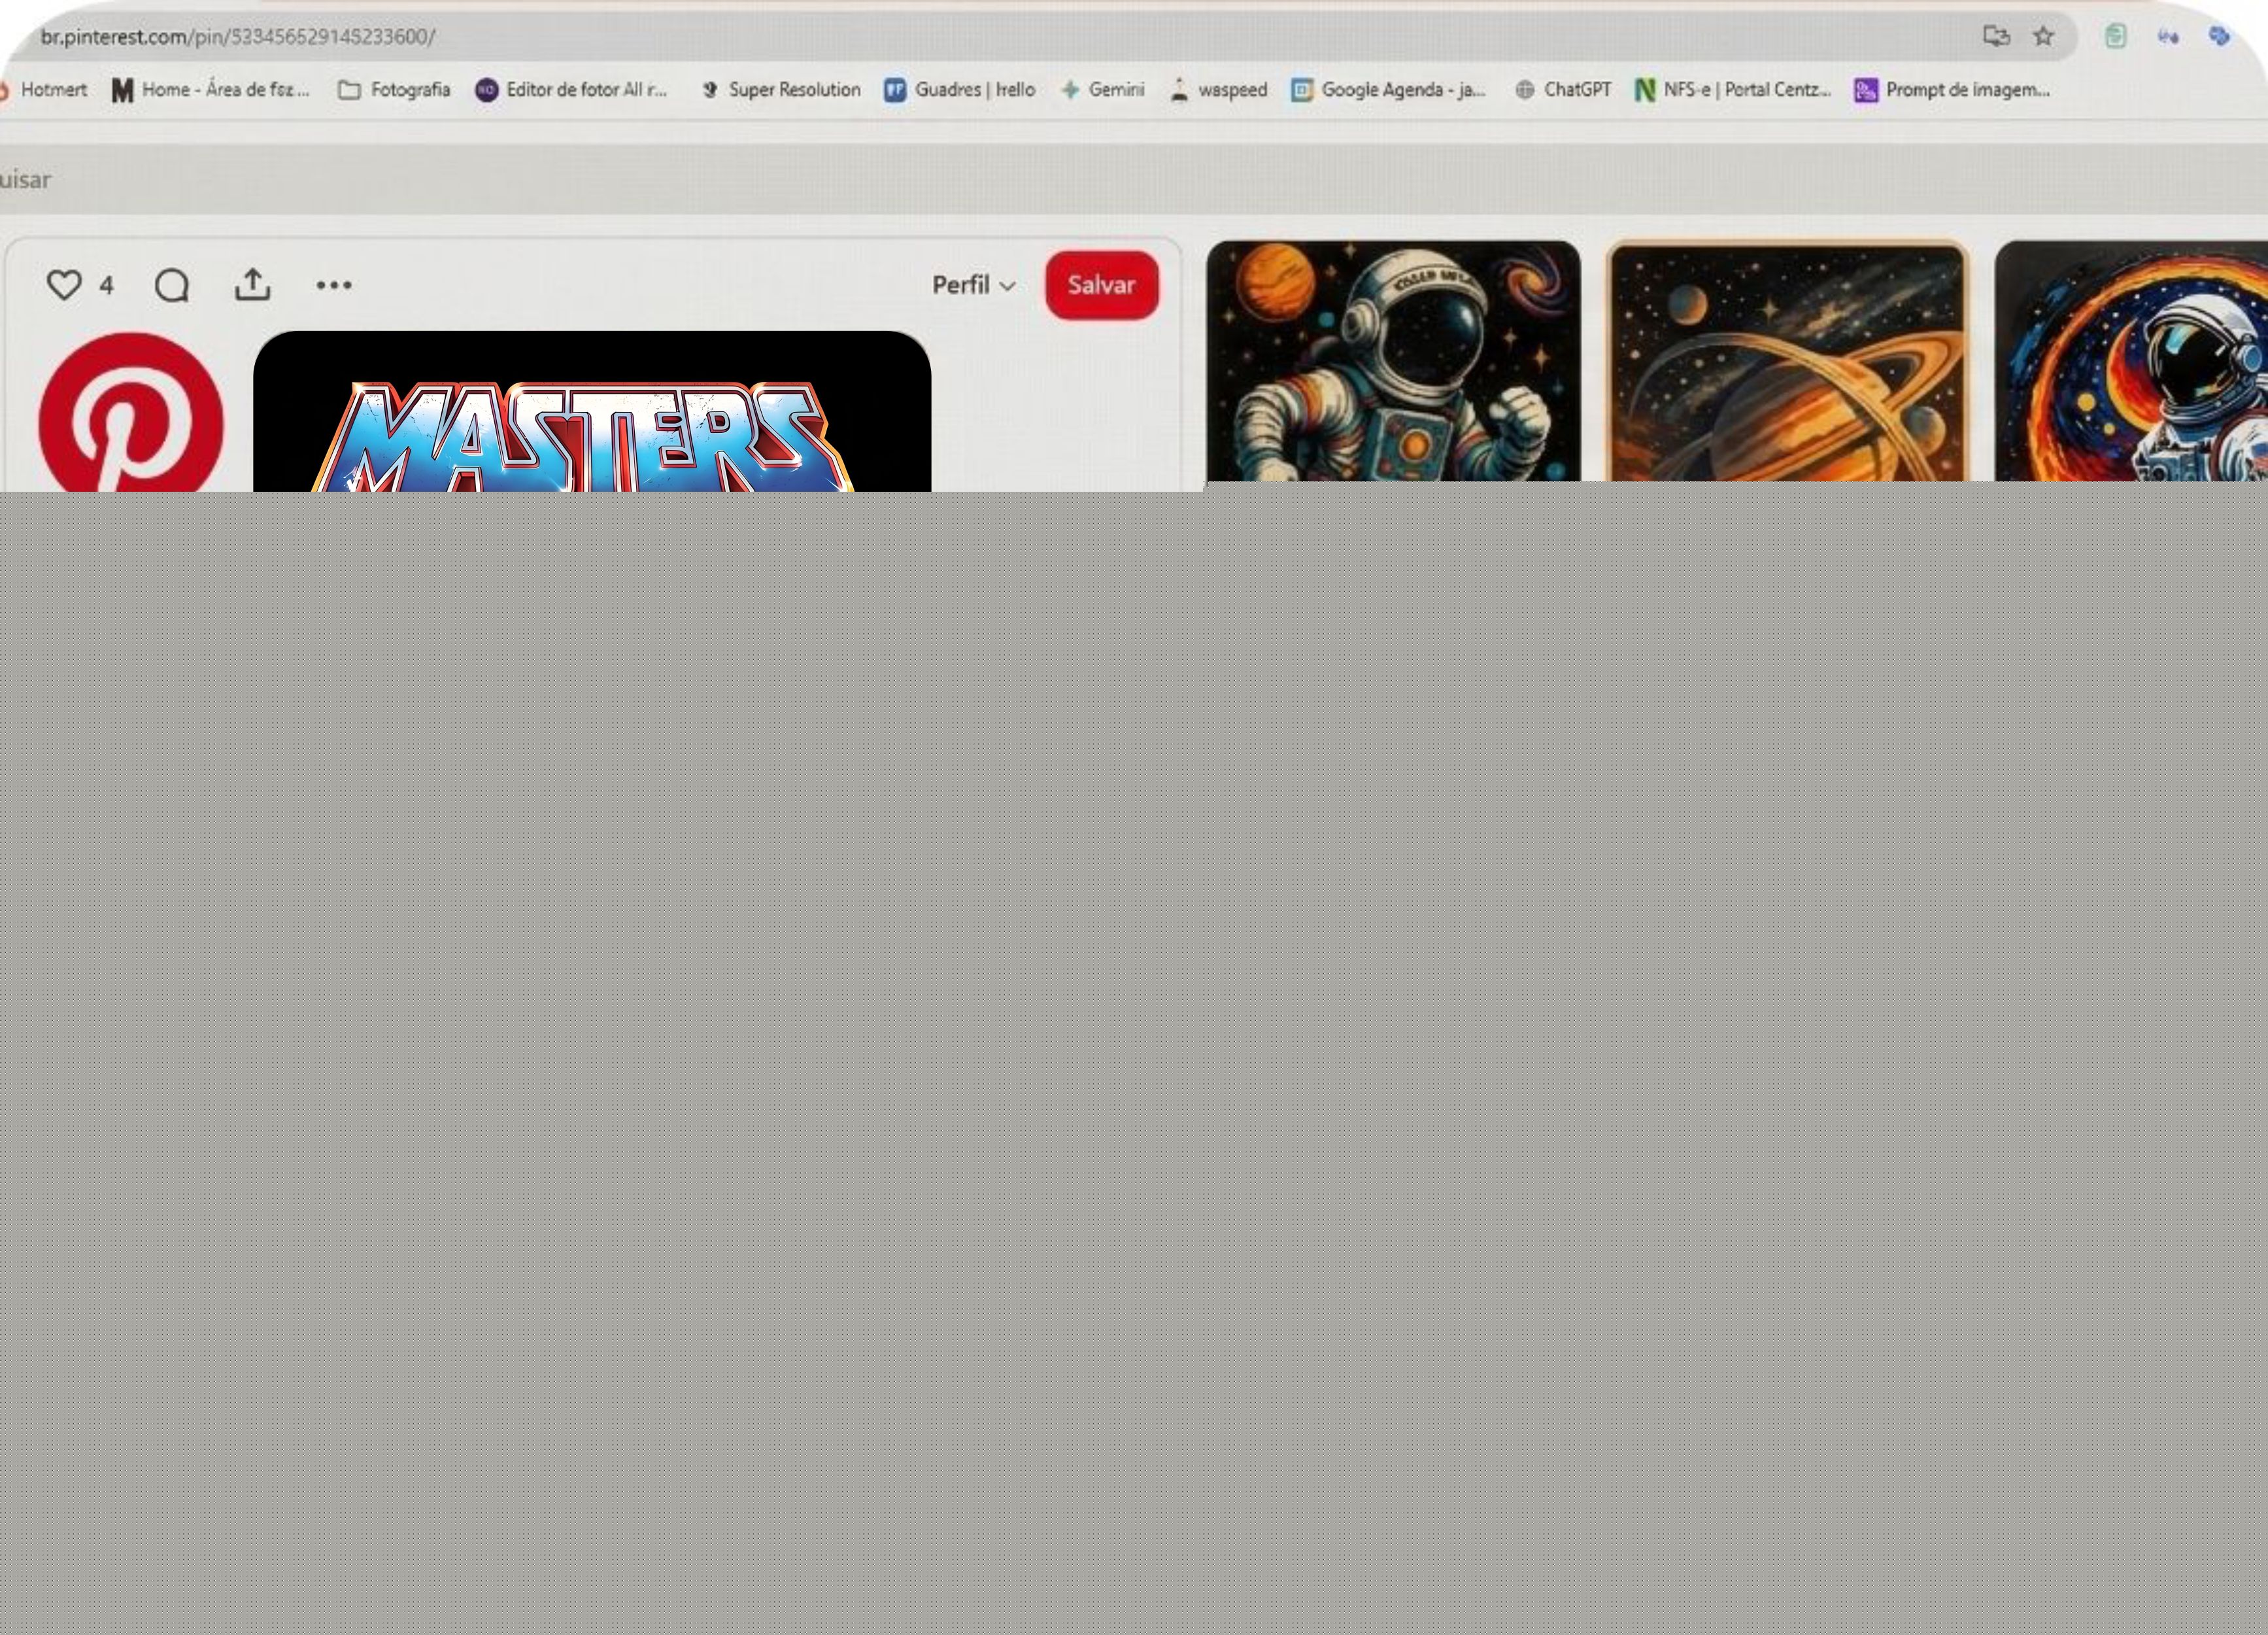Open comments via the speech bubble icon
The height and width of the screenshot is (1635, 2268).
point(172,285)
